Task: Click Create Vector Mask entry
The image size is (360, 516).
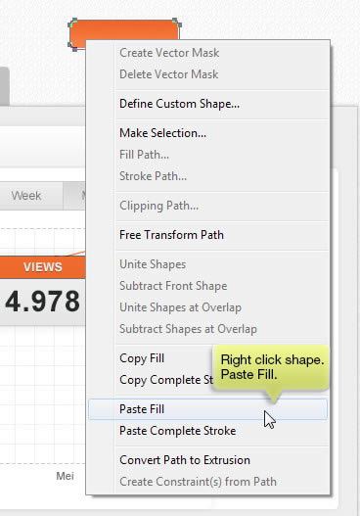Action: pyautogui.click(x=207, y=53)
